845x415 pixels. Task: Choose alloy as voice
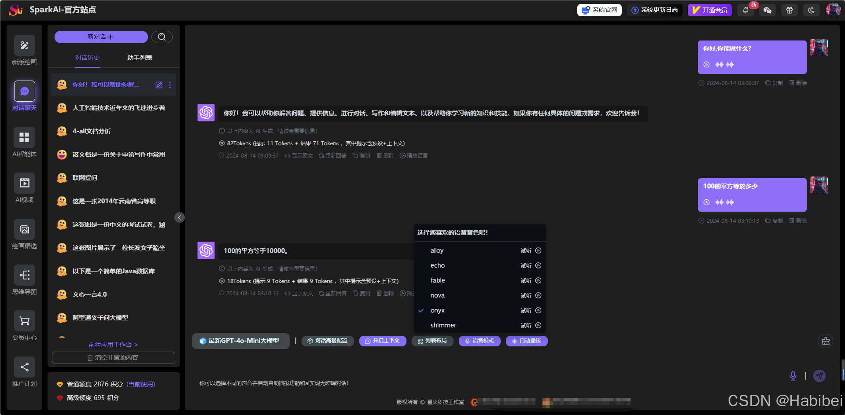[x=437, y=250]
